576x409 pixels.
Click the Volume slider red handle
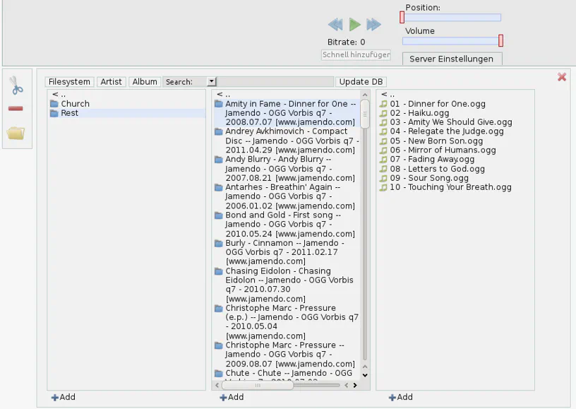pyautogui.click(x=500, y=41)
